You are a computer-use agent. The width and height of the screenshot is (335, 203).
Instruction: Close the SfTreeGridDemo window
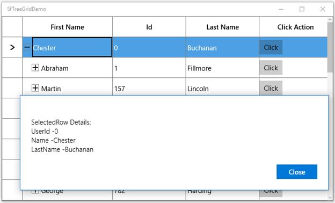[323, 9]
